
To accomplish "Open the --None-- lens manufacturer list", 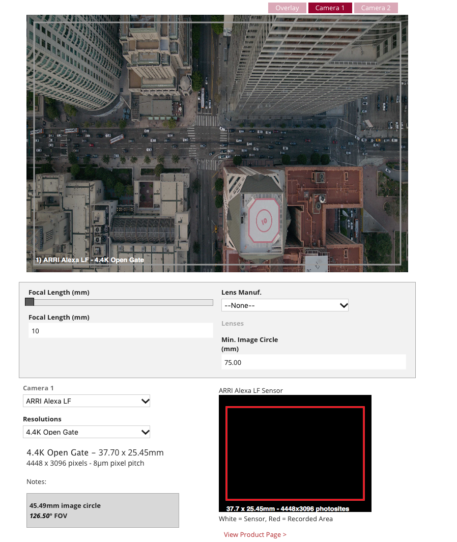I will click(x=344, y=305).
